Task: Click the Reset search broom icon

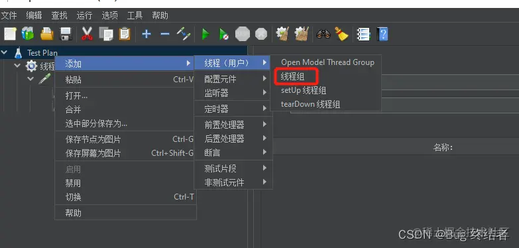Action: coord(341,34)
